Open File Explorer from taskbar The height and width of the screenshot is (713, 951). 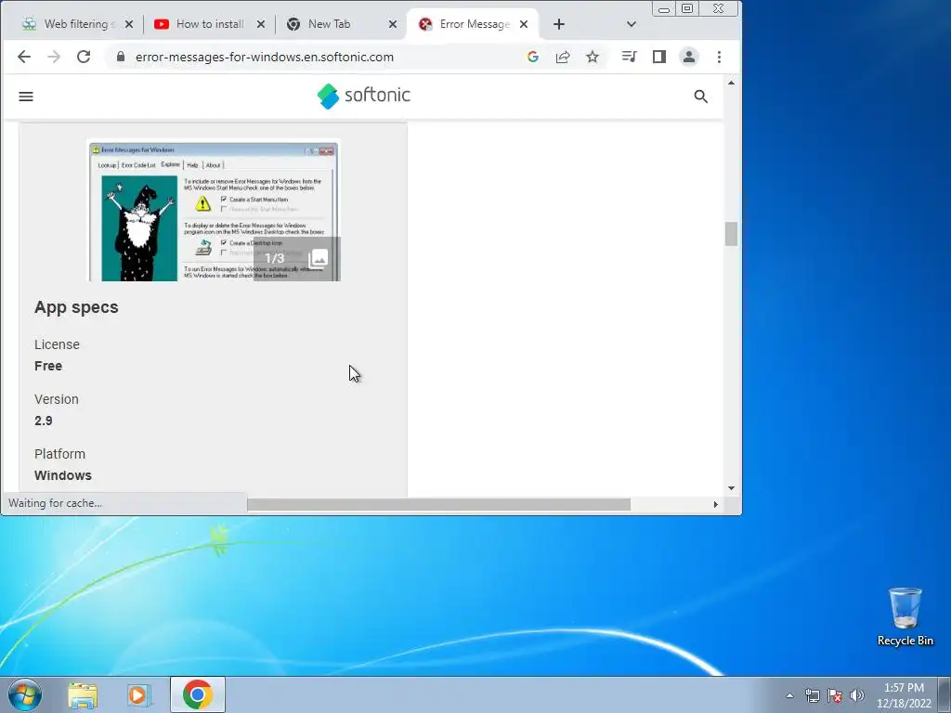click(83, 694)
